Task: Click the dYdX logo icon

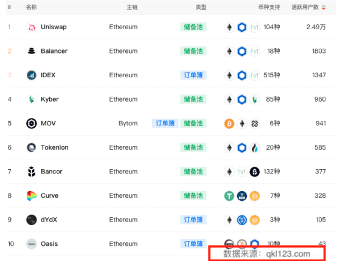Action: tap(32, 220)
